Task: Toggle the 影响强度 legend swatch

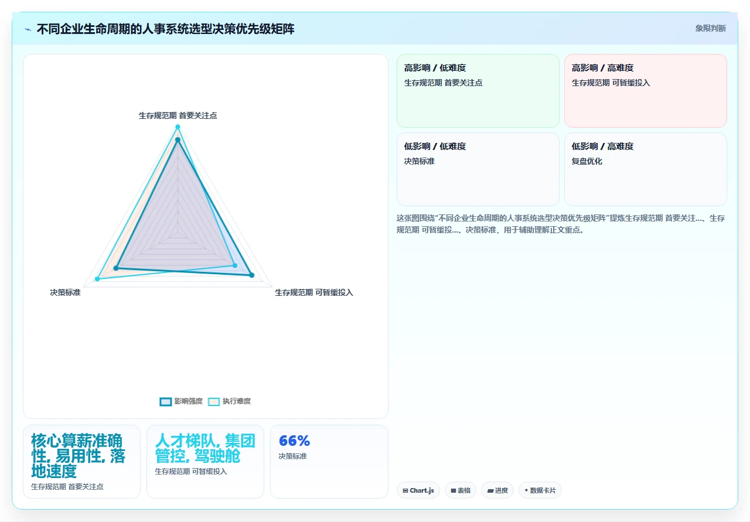Action: pos(166,401)
